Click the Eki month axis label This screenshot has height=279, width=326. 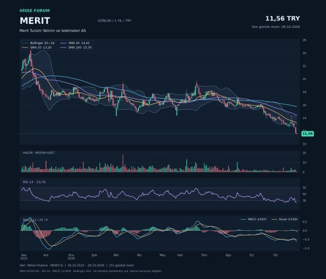(x=276, y=255)
